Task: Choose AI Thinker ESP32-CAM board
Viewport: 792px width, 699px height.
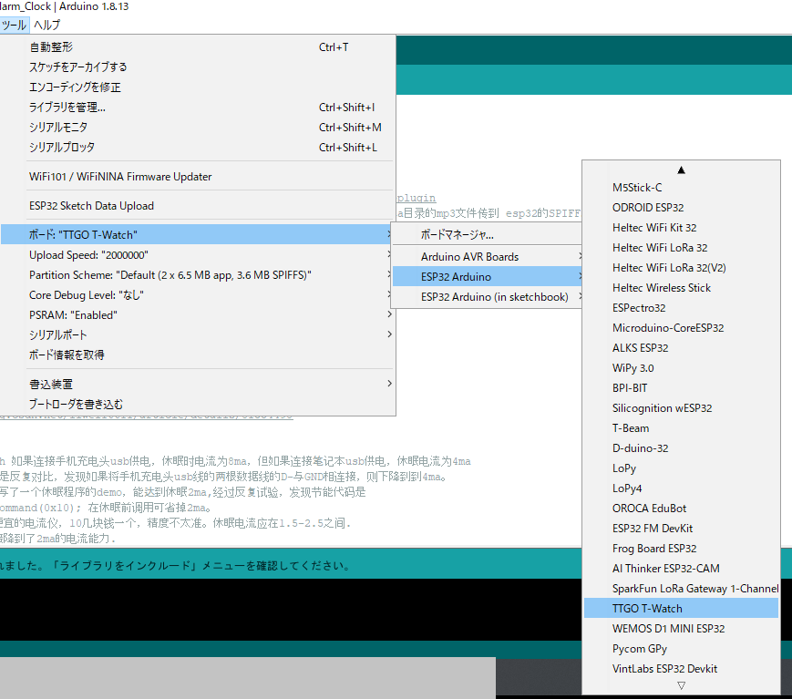Action: (681, 568)
